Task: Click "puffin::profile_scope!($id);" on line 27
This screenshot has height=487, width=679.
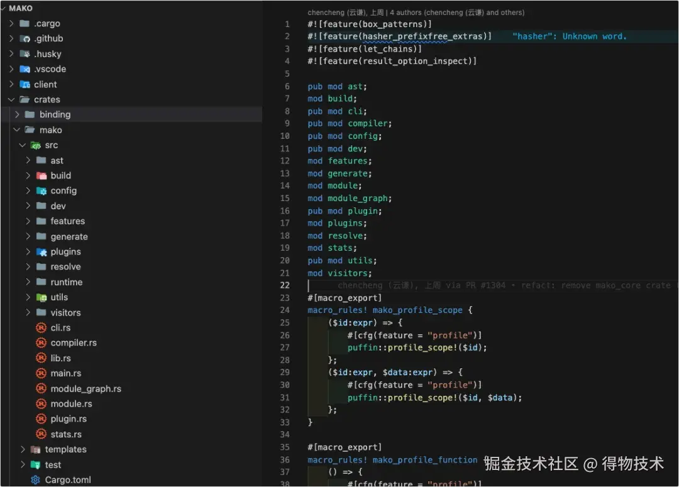Action: (x=417, y=347)
